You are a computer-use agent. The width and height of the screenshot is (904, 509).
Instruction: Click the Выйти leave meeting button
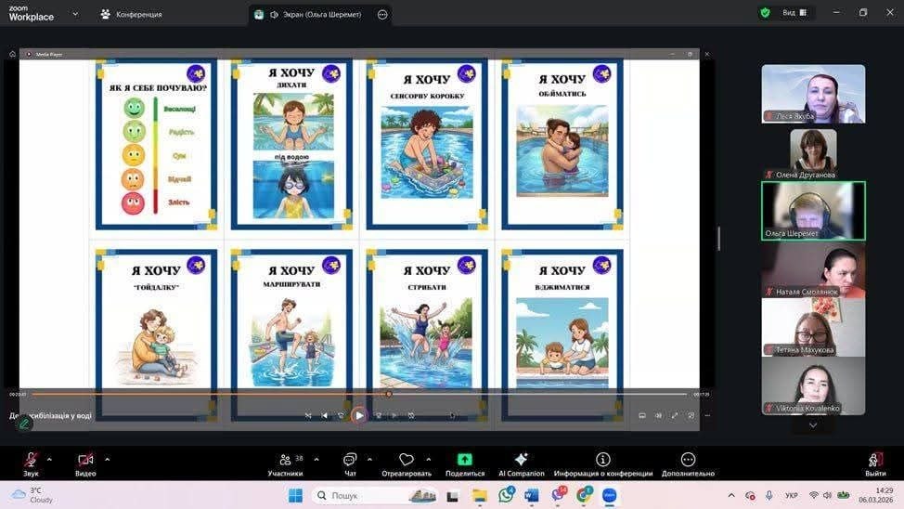pos(875,462)
